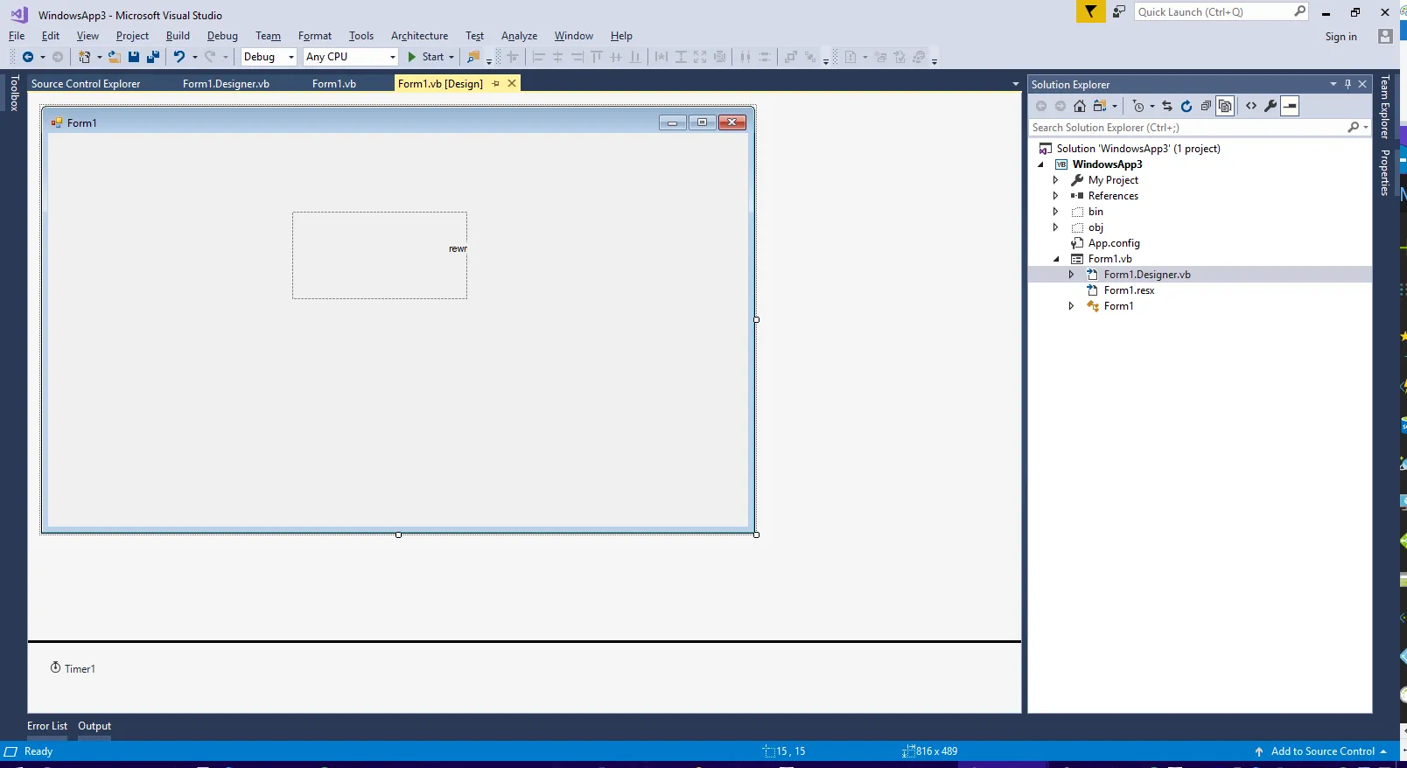Open the open-tabs list dropdown arrow
Viewport: 1407px width, 768px height.
[x=1015, y=84]
